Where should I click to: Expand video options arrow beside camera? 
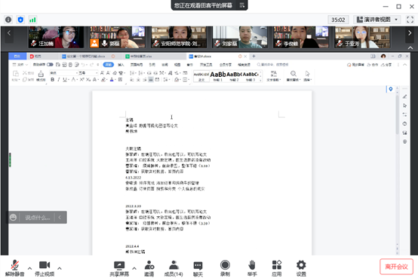[60, 268]
